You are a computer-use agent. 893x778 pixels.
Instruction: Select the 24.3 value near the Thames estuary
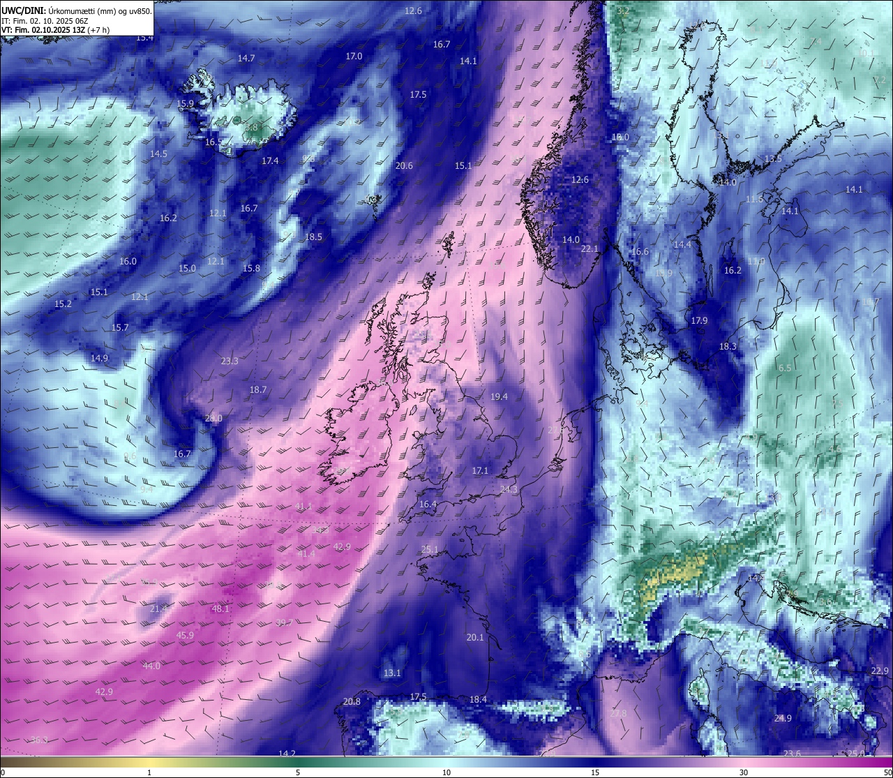click(509, 489)
